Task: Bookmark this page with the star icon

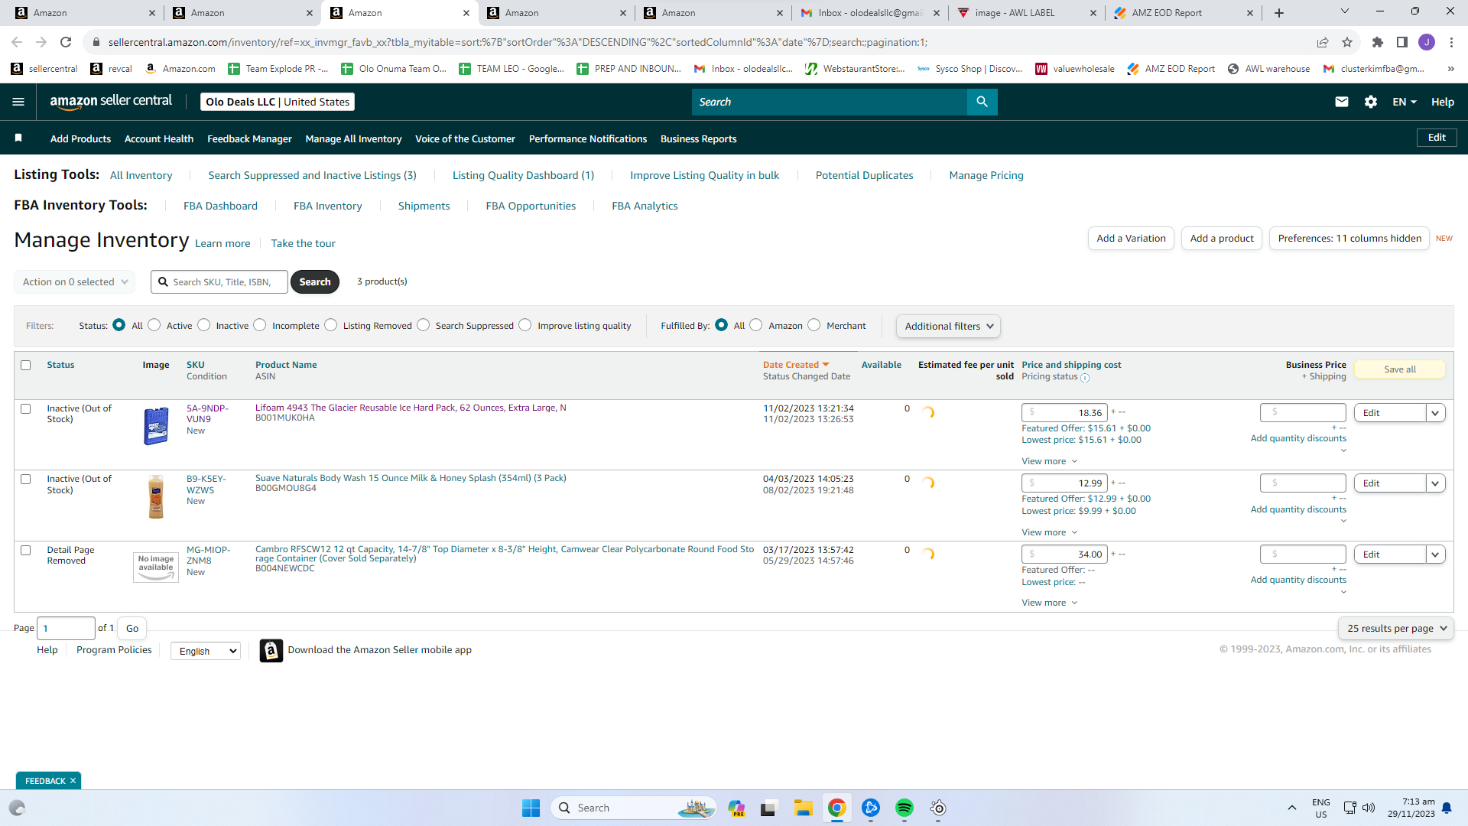Action: coord(1347,42)
